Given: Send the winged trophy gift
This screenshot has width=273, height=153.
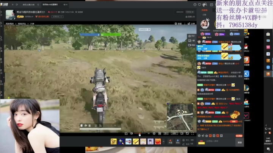Looking at the screenshot, I should tap(113, 141).
